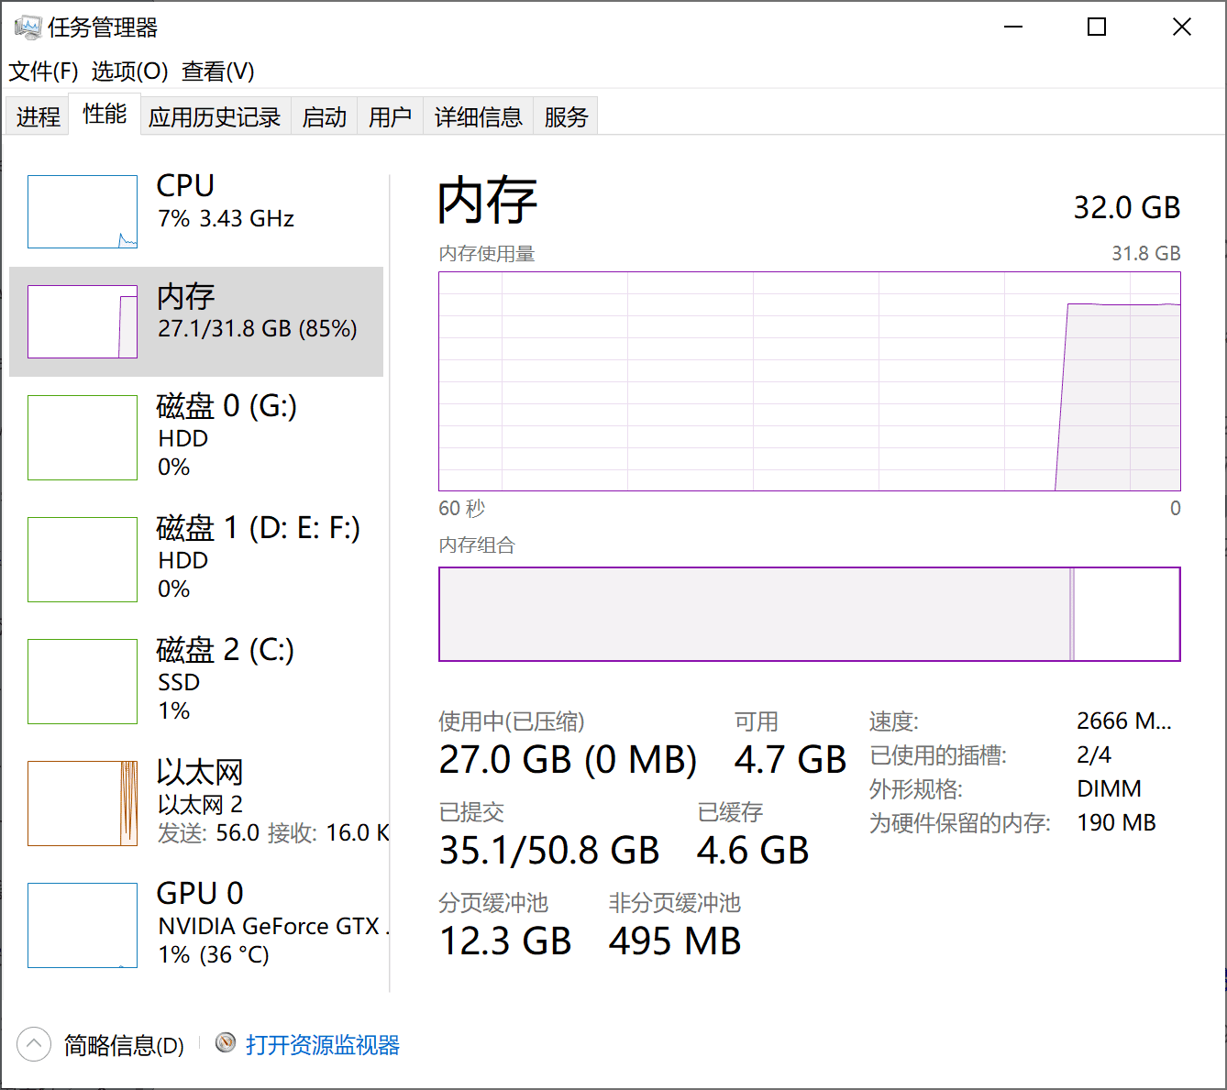1227x1090 pixels.
Task: Switch to the 进程 tab
Action: coord(38,117)
